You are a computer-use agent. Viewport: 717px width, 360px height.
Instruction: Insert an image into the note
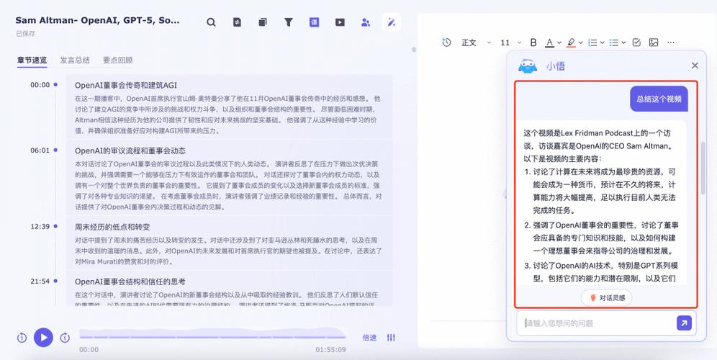pyautogui.click(x=654, y=42)
